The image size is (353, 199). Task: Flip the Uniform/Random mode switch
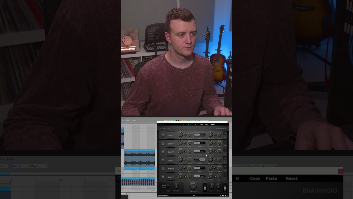coord(168,187)
